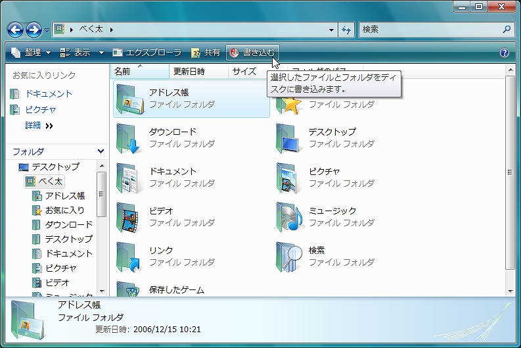This screenshot has height=348, width=521.
Task: Click folder tree scrollbar thumb
Action: 101,194
